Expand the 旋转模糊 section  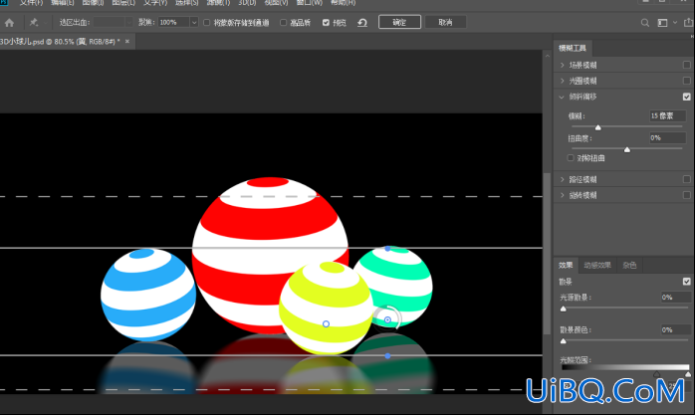(562, 195)
